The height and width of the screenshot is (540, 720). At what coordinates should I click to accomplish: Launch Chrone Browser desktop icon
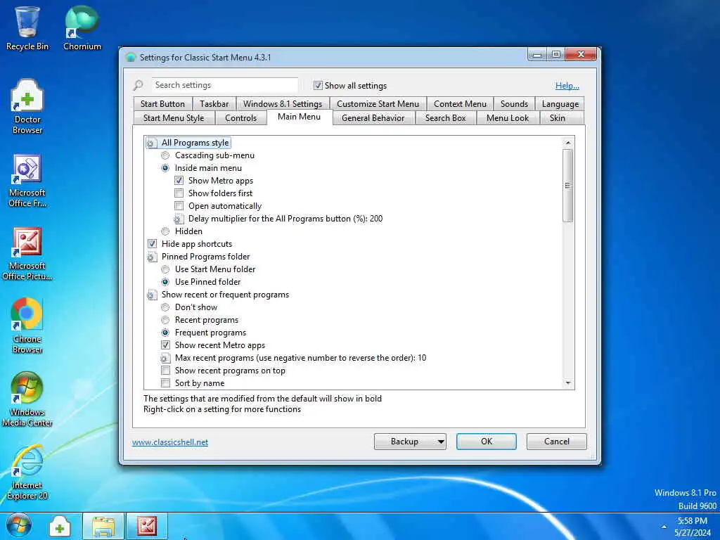(27, 326)
